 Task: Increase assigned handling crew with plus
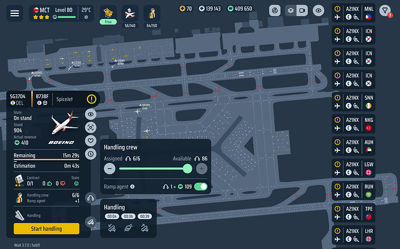pos(202,169)
